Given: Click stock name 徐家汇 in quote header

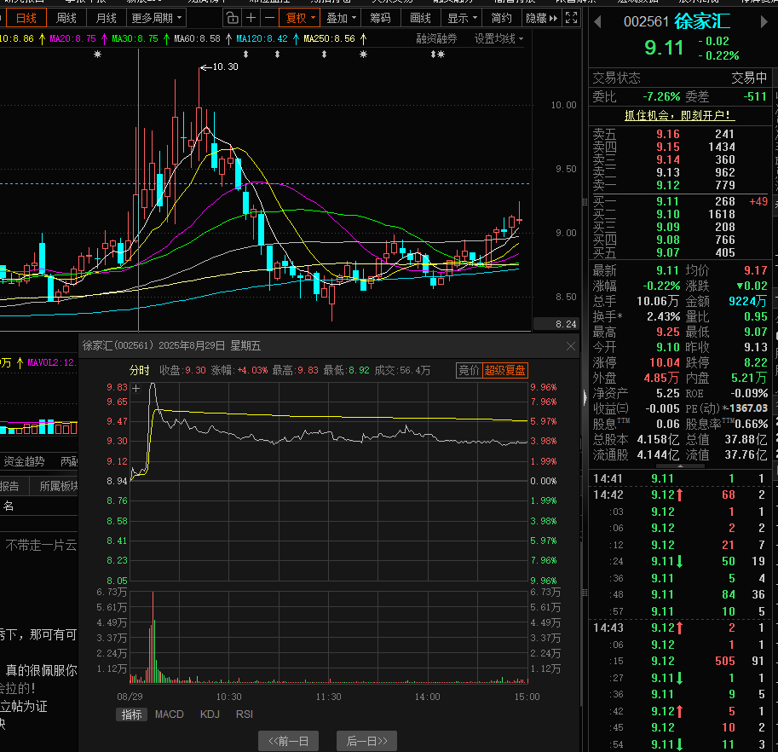Looking at the screenshot, I should [701, 21].
